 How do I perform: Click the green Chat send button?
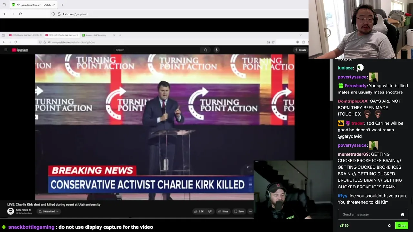402,226
